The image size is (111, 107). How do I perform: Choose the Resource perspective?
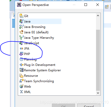click(x=31, y=76)
